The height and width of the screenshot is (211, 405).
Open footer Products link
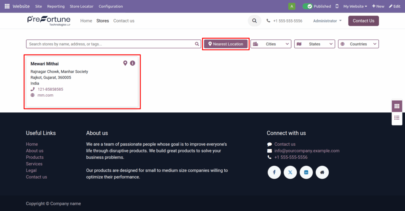(x=35, y=157)
